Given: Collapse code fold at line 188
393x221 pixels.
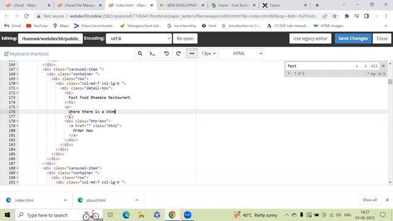Looking at the screenshot, I should point(17,168).
